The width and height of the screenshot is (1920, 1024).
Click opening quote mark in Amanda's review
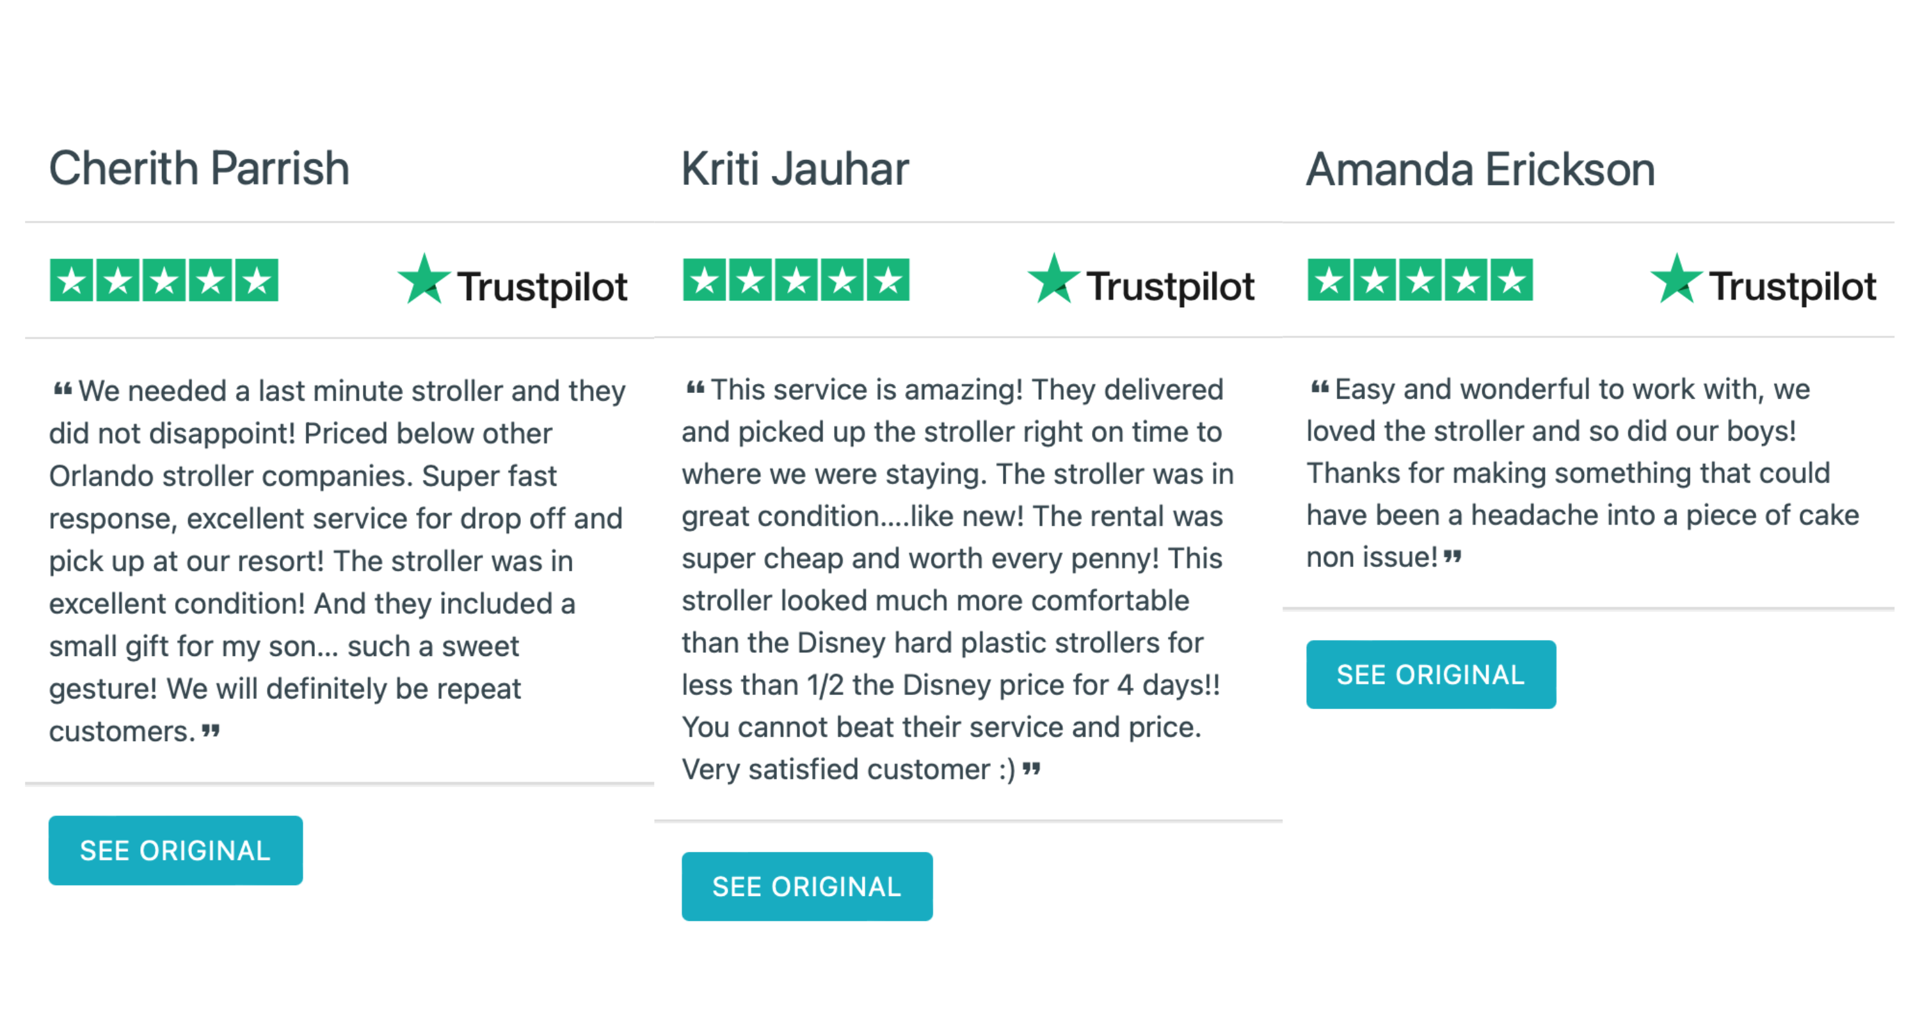[1319, 388]
